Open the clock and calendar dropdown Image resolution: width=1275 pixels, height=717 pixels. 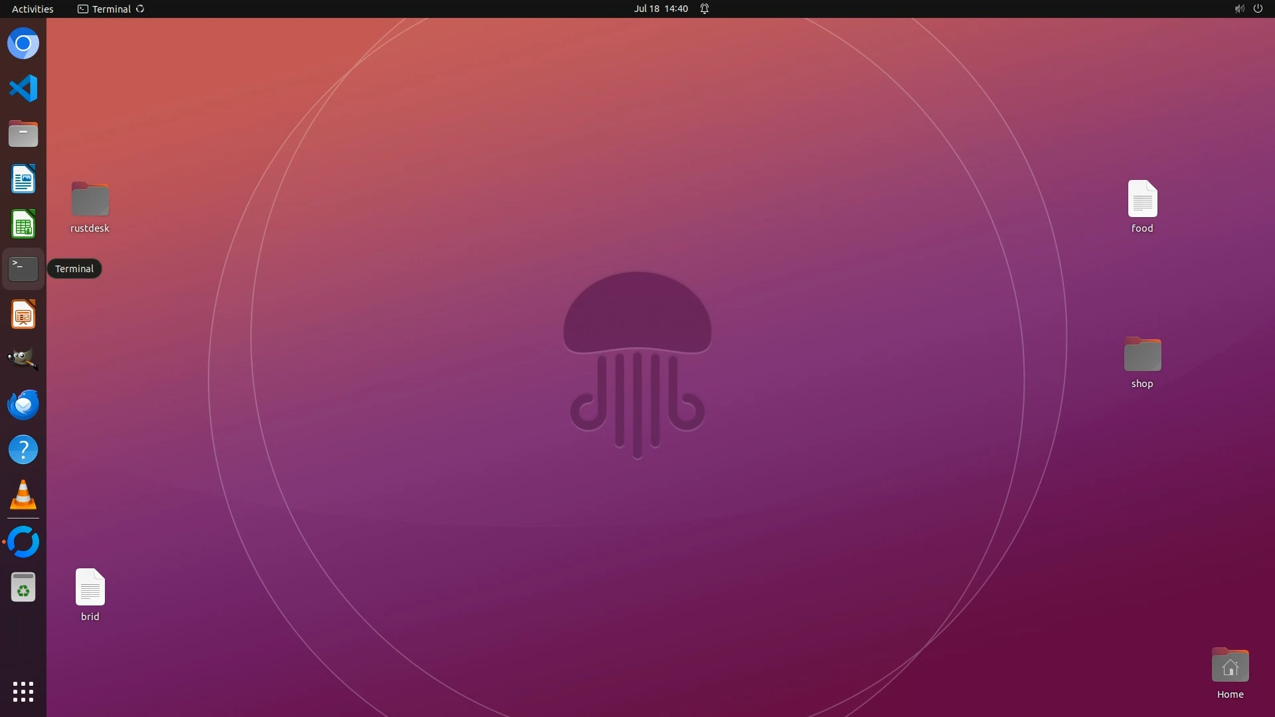[661, 9]
